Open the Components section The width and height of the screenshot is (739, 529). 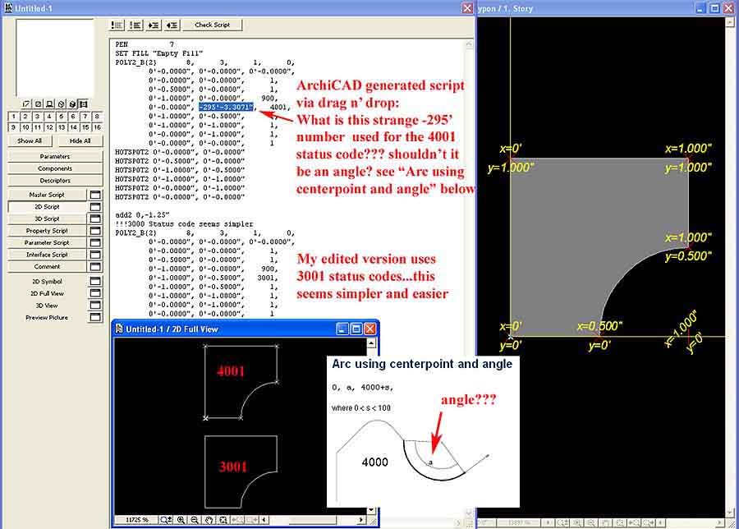pyautogui.click(x=55, y=168)
